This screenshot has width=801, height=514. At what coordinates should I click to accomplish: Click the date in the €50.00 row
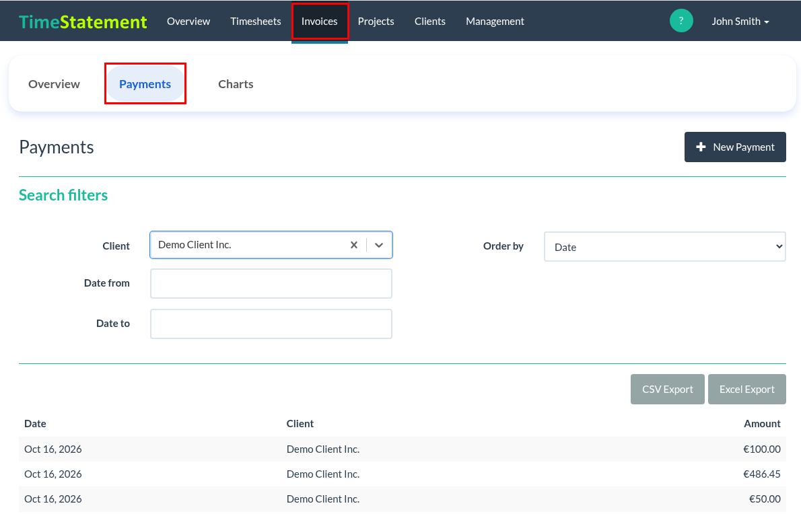point(53,499)
